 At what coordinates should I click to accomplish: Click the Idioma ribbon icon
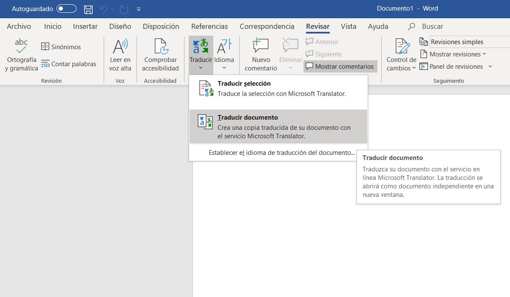[224, 46]
